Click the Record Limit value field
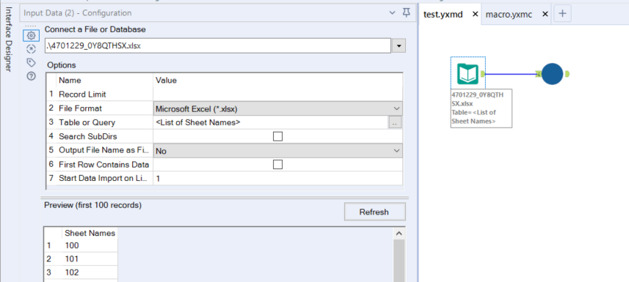 pos(278,94)
